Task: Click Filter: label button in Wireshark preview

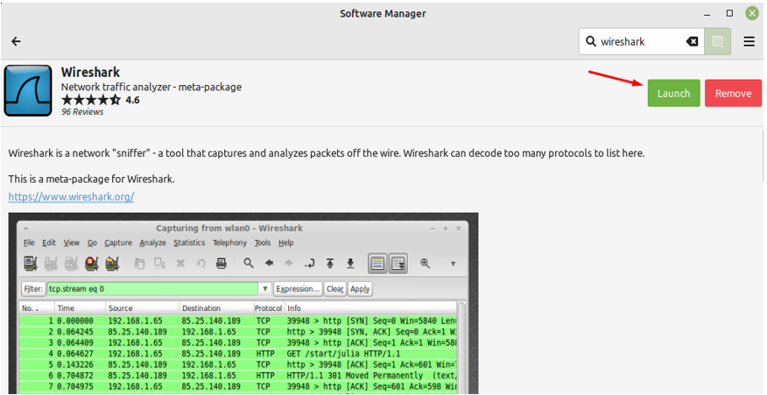Action: click(33, 289)
